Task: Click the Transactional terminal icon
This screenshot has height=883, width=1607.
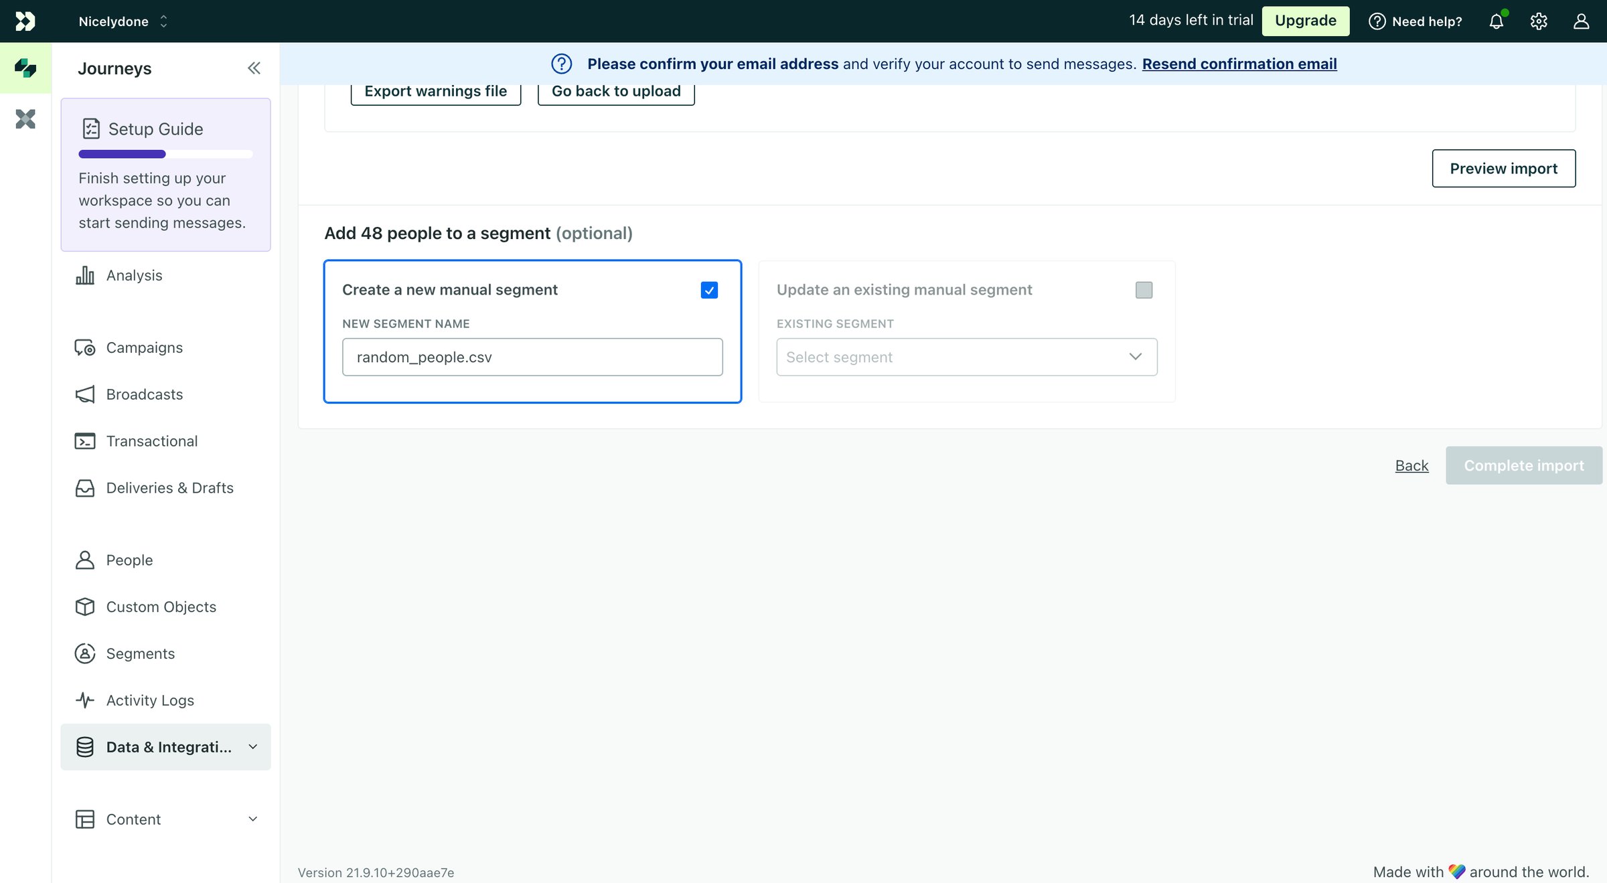Action: [x=85, y=441]
